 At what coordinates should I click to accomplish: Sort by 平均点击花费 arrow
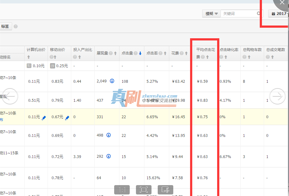pos(207,57)
